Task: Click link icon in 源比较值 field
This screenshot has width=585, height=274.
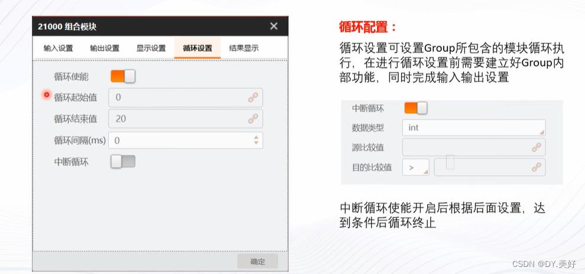Action: click(536, 148)
